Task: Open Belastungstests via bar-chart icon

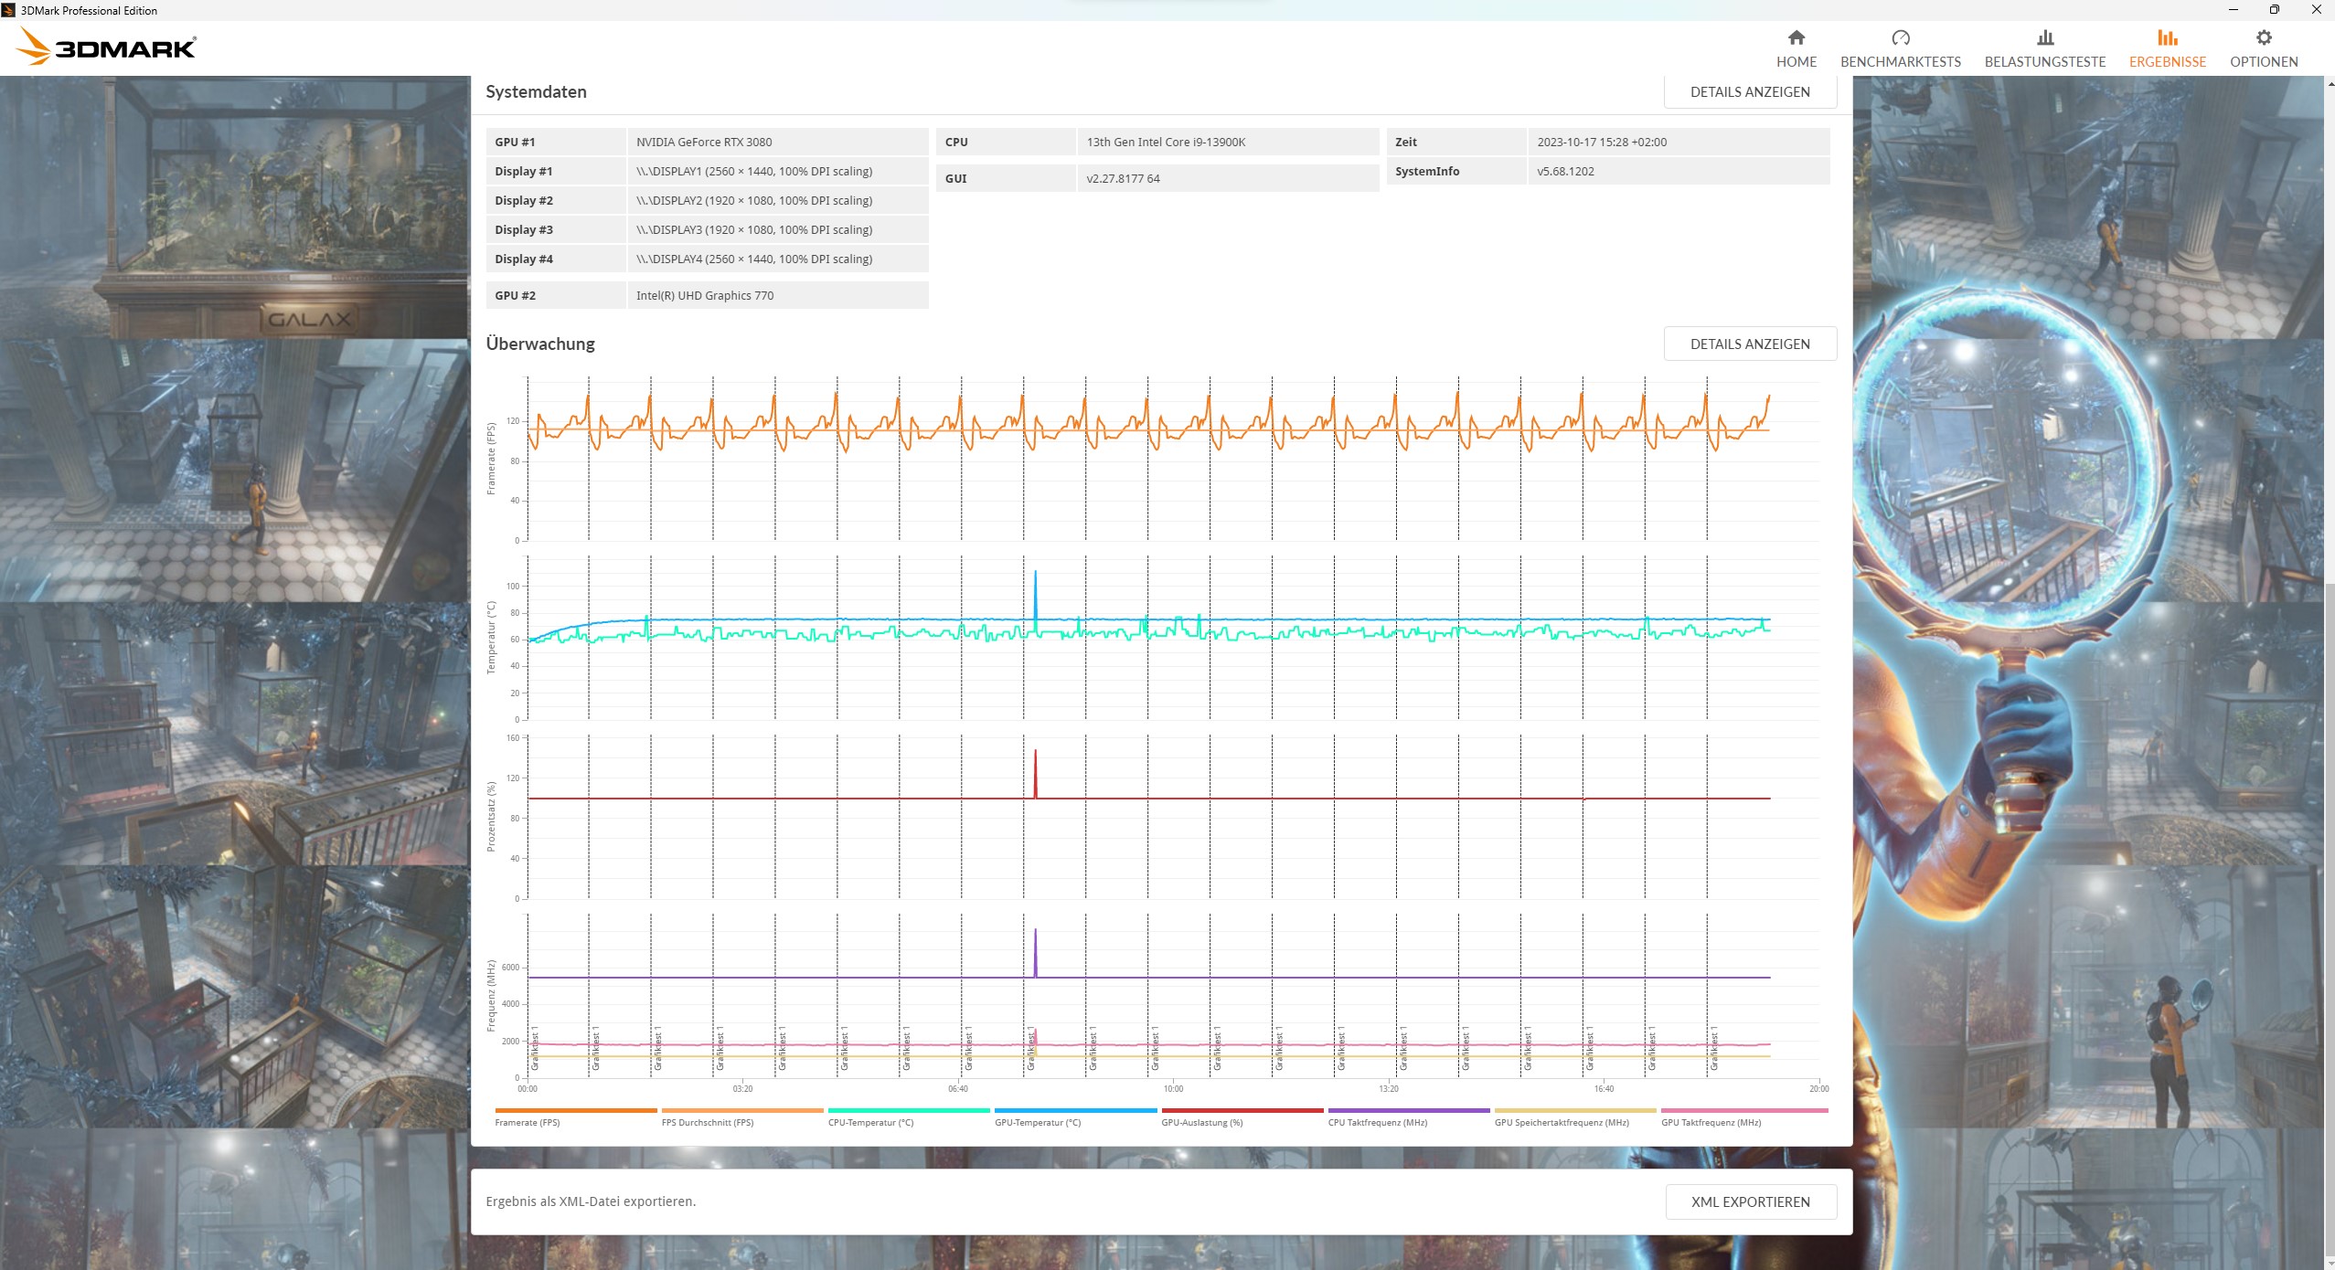Action: [x=2044, y=37]
